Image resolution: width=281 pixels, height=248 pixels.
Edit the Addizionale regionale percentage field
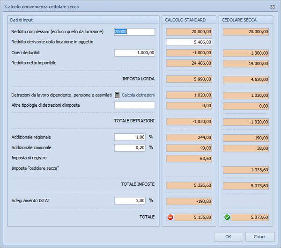(130, 137)
